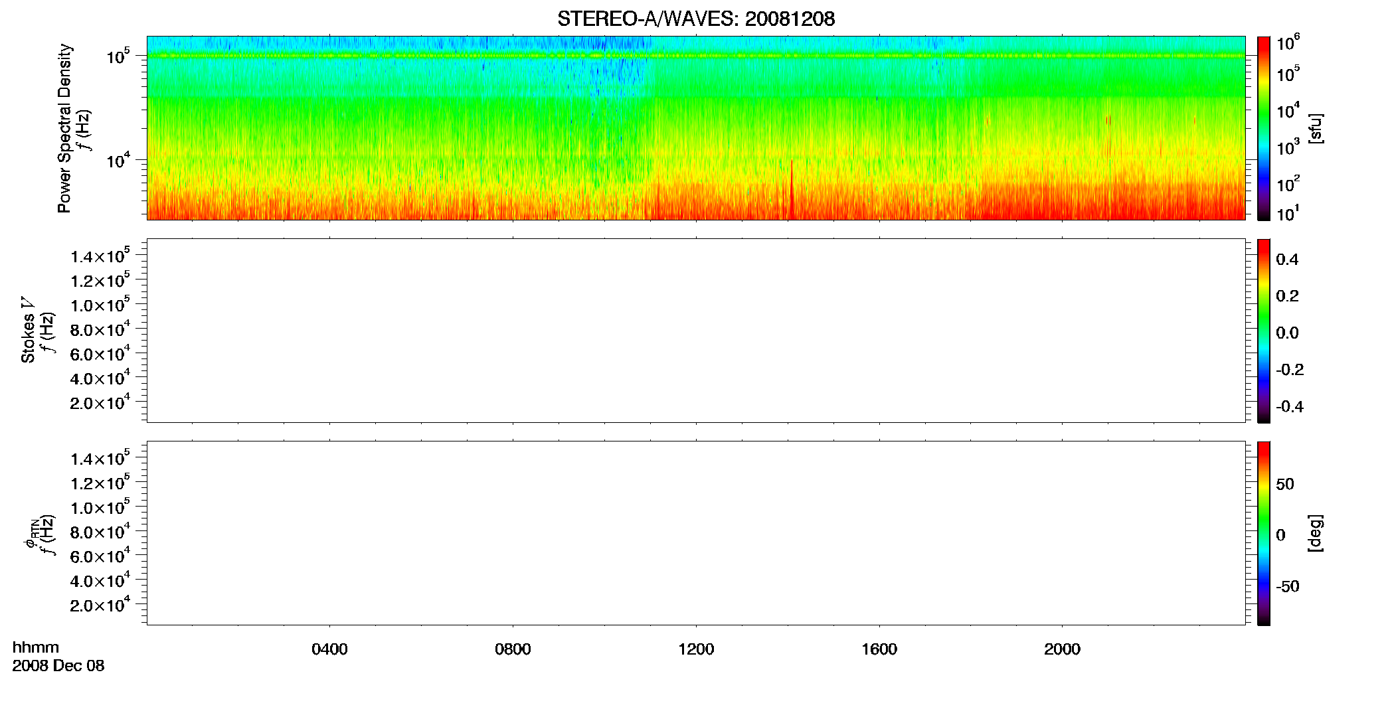
Task: Click the phi RTN degree color bar
Action: pyautogui.click(x=1263, y=533)
